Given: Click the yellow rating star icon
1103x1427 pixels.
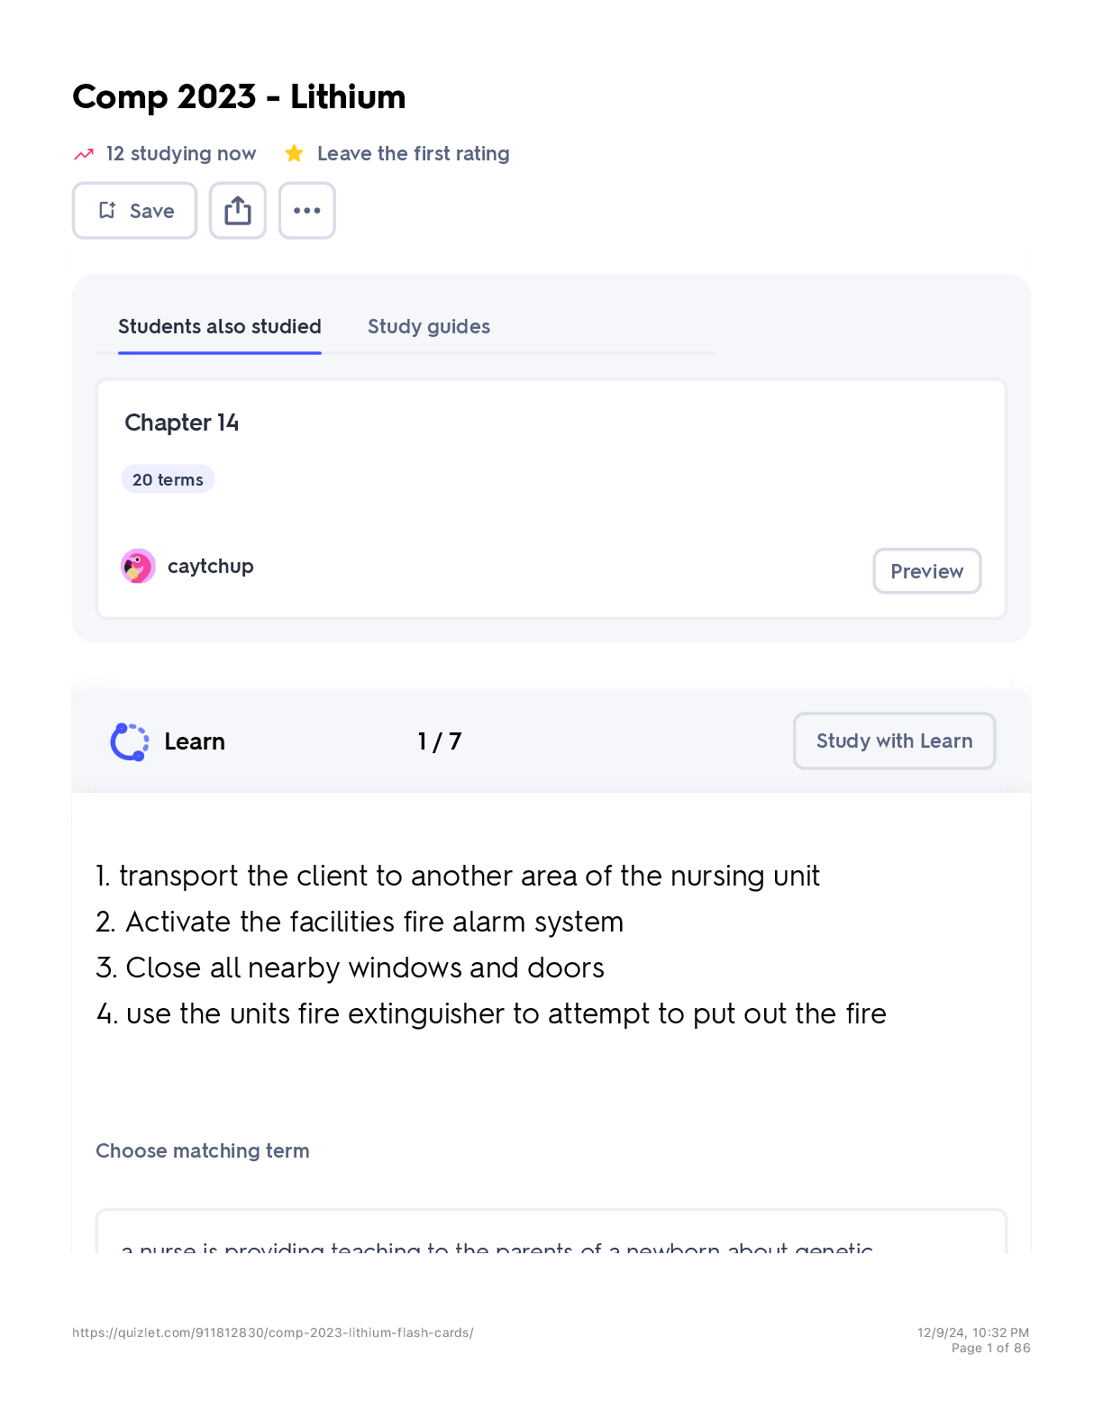Looking at the screenshot, I should [x=294, y=154].
